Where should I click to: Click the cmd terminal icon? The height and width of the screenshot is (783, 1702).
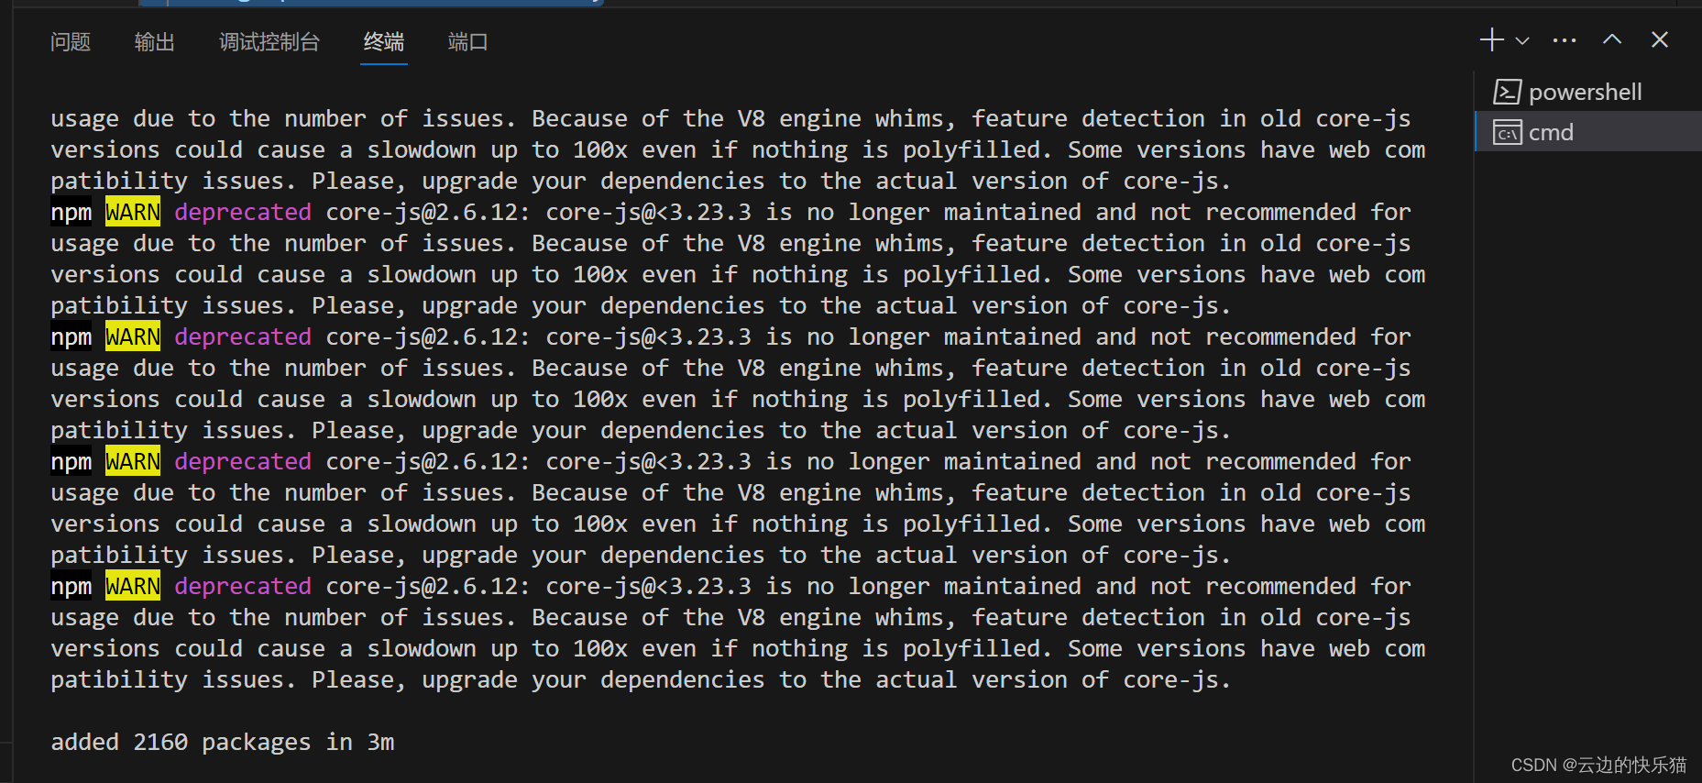pos(1507,133)
